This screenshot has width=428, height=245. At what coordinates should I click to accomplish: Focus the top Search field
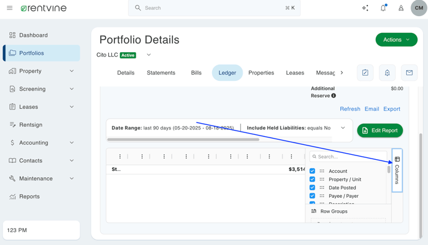(x=214, y=8)
